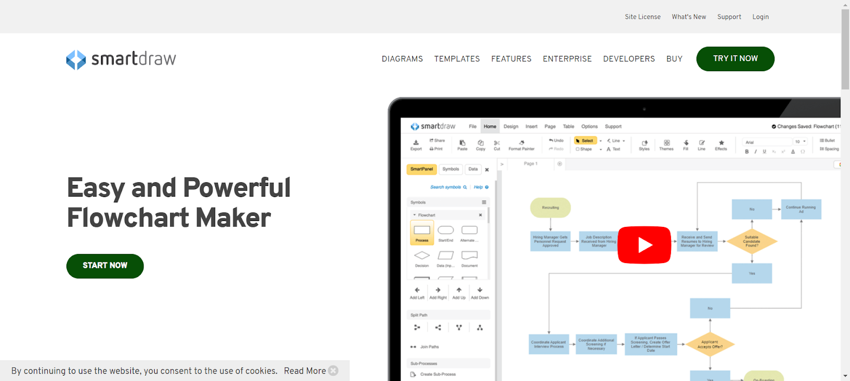Play the YouTube flowchart video

tap(644, 245)
